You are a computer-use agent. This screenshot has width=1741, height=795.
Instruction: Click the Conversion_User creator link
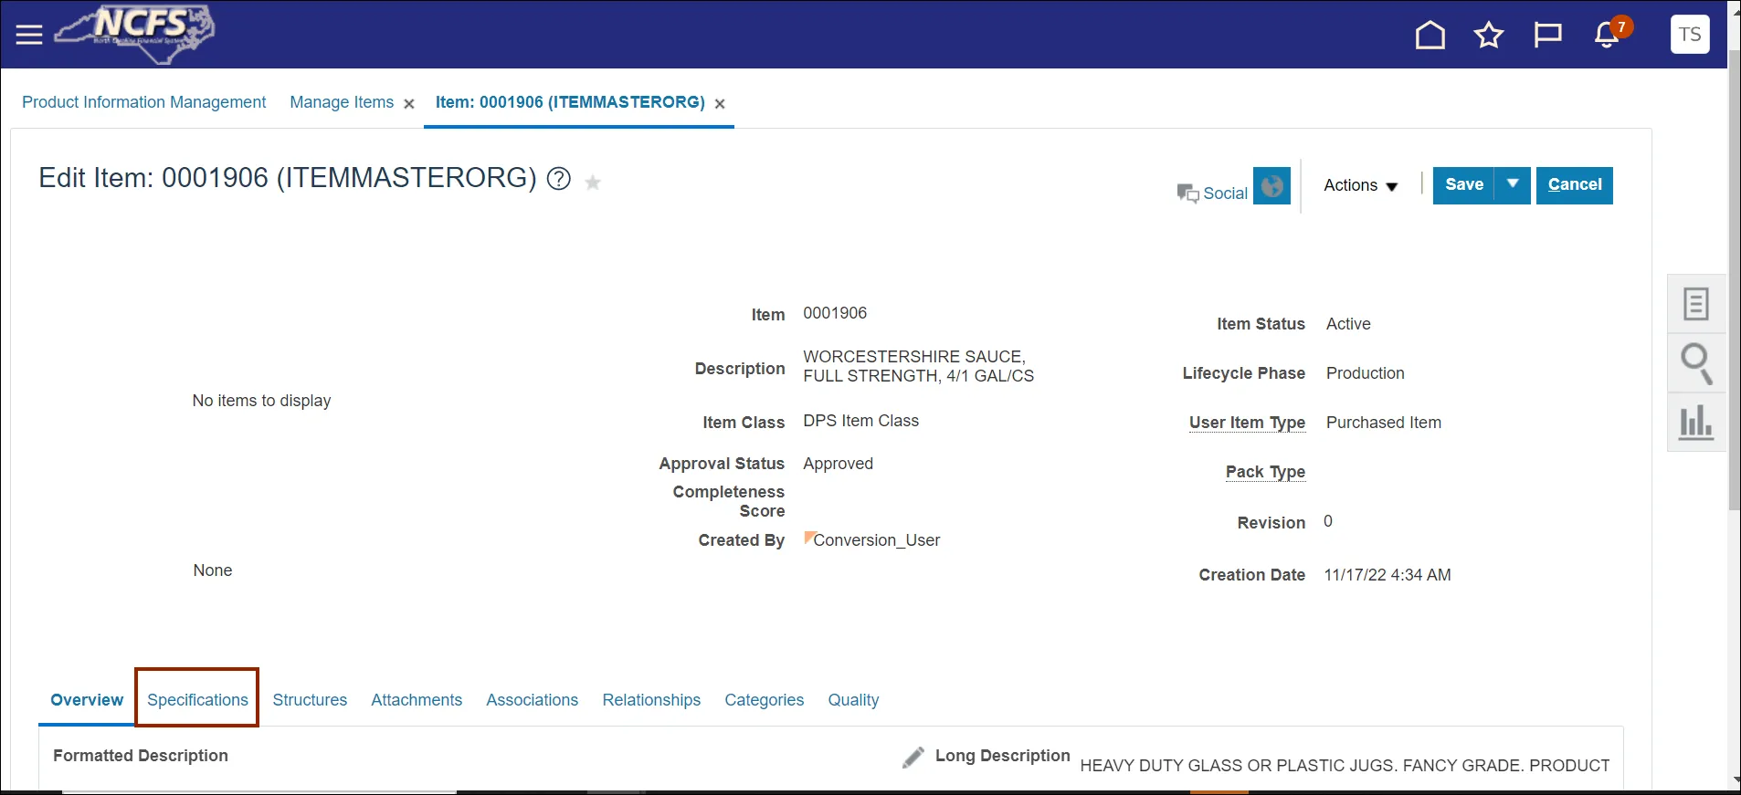tap(877, 540)
